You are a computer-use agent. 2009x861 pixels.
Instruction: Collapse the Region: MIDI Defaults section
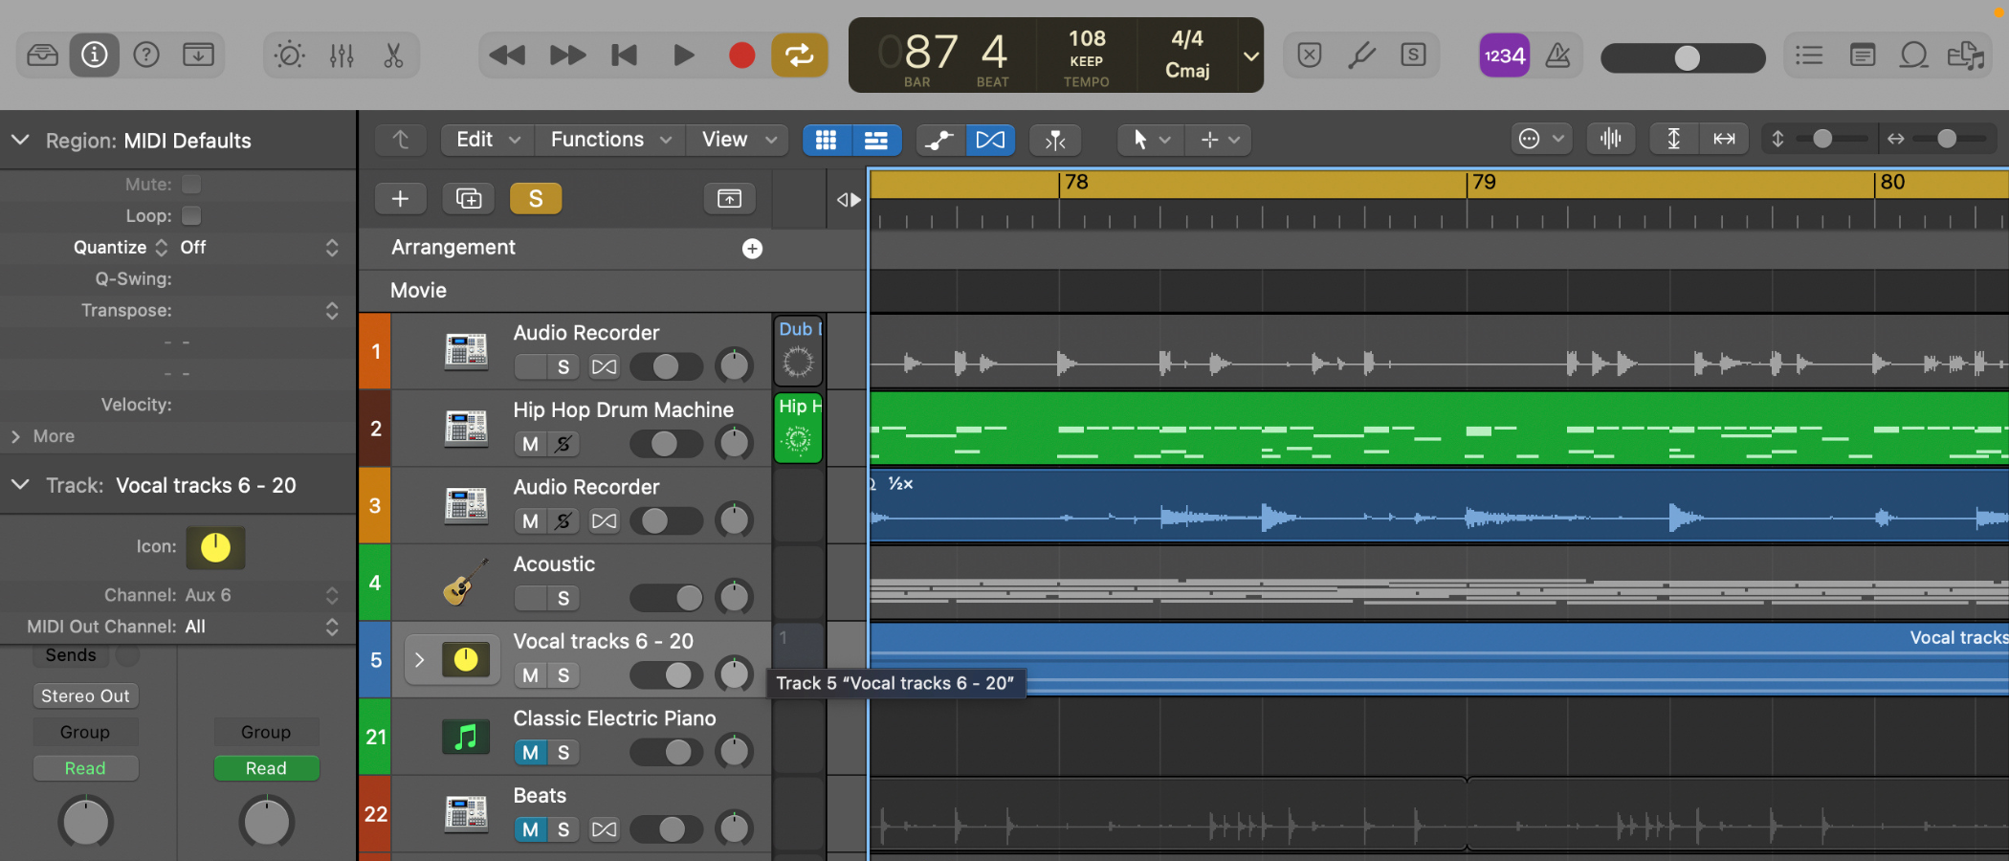point(20,141)
